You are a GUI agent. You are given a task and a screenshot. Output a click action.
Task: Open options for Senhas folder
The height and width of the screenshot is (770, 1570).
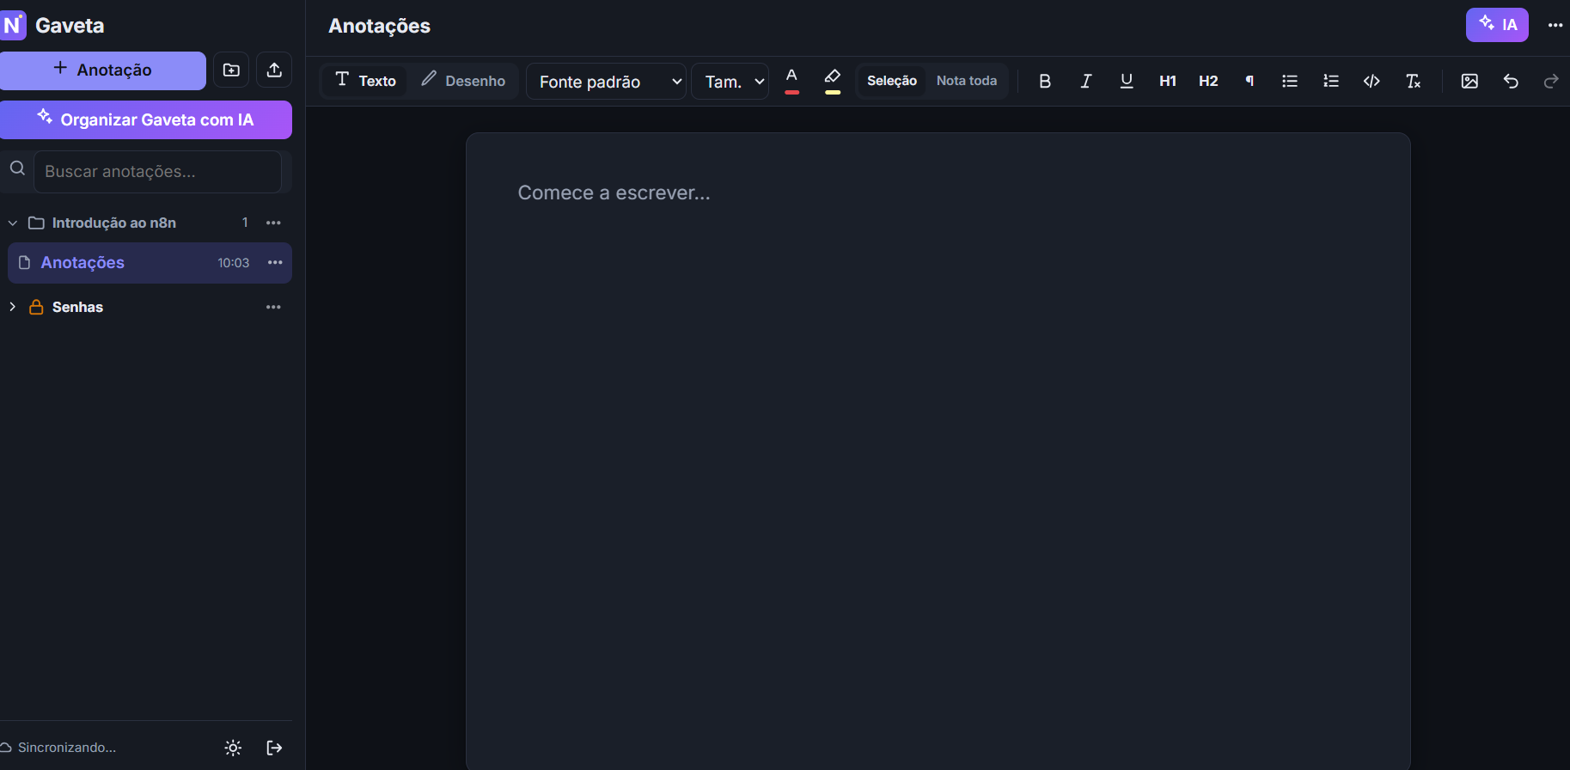pyautogui.click(x=273, y=307)
